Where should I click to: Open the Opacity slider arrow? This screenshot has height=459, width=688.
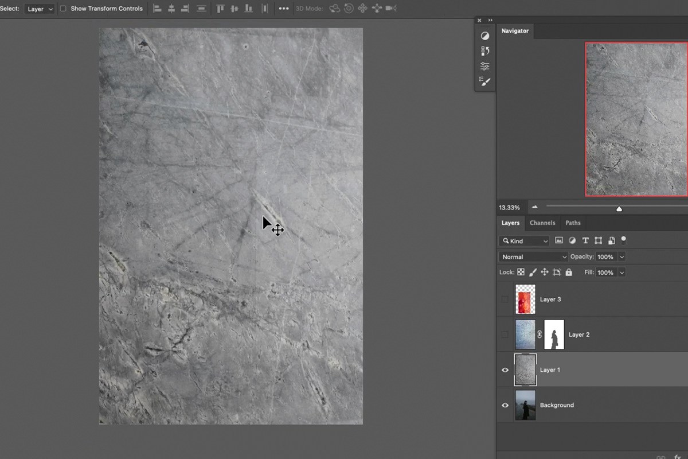pyautogui.click(x=622, y=257)
